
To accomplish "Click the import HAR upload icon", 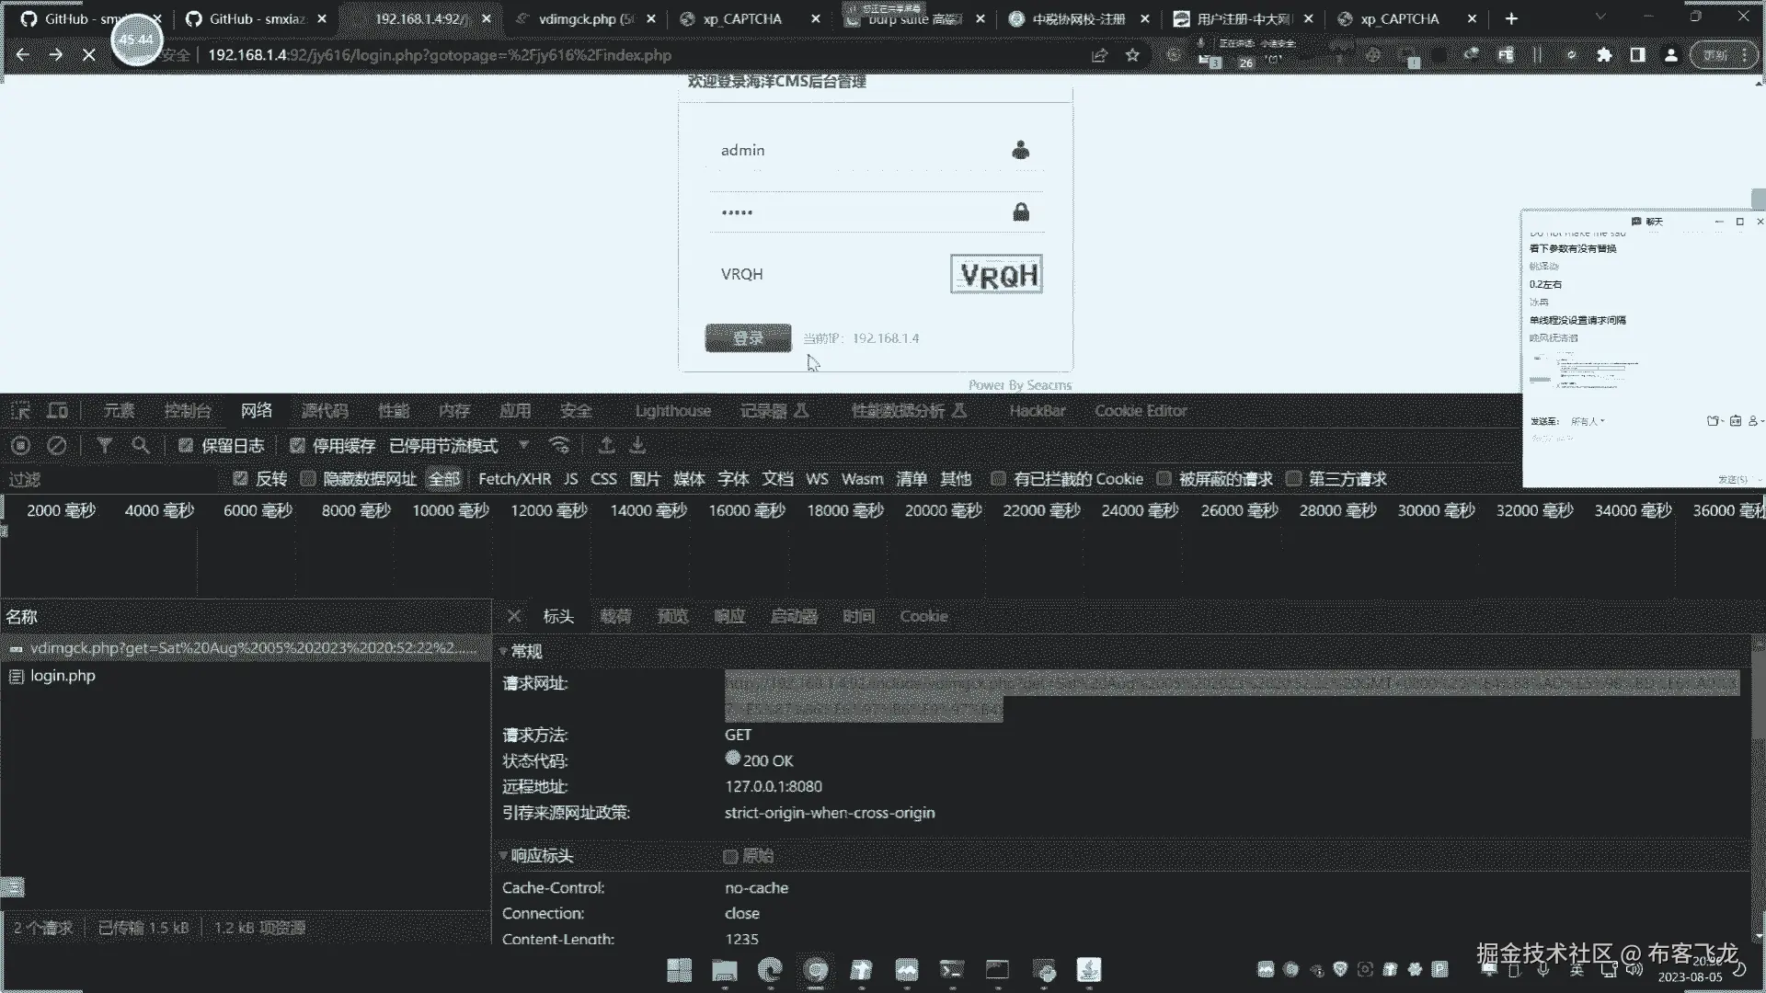I will click(x=606, y=446).
